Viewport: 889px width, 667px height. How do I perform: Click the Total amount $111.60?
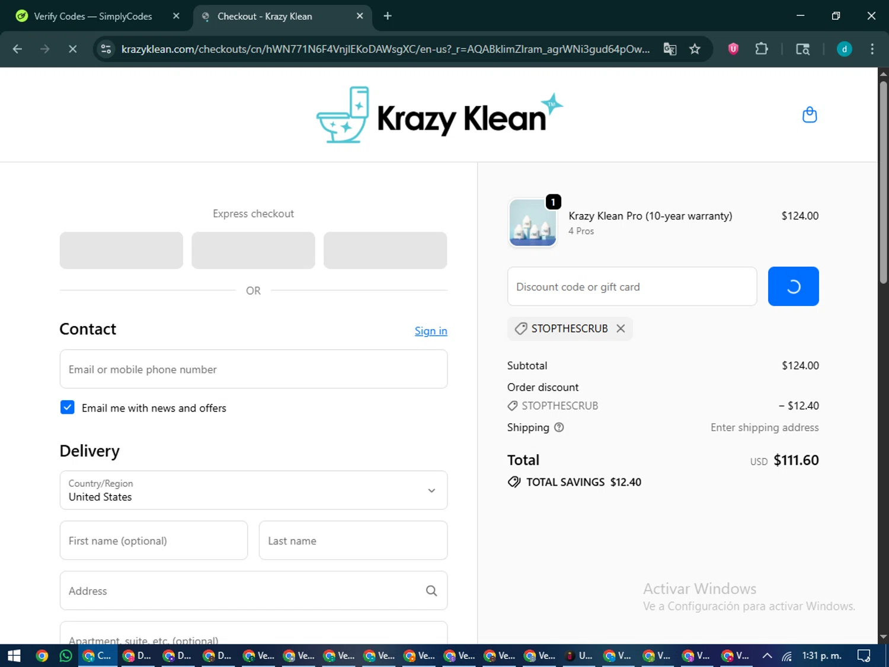point(796,460)
